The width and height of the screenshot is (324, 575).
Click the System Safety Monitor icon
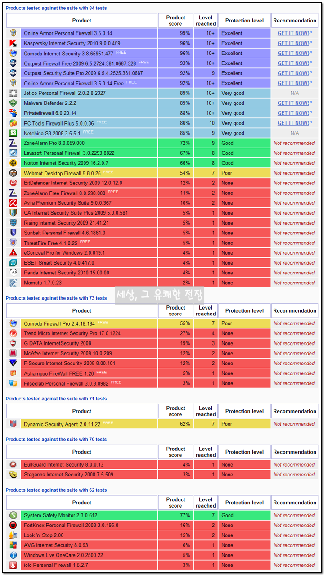(x=13, y=515)
